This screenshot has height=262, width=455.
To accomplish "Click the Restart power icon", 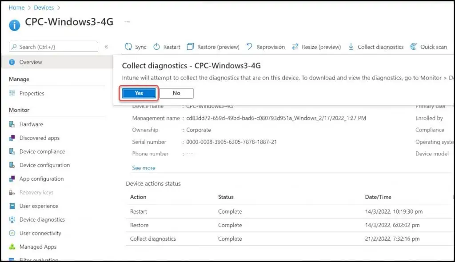I will 157,47.
